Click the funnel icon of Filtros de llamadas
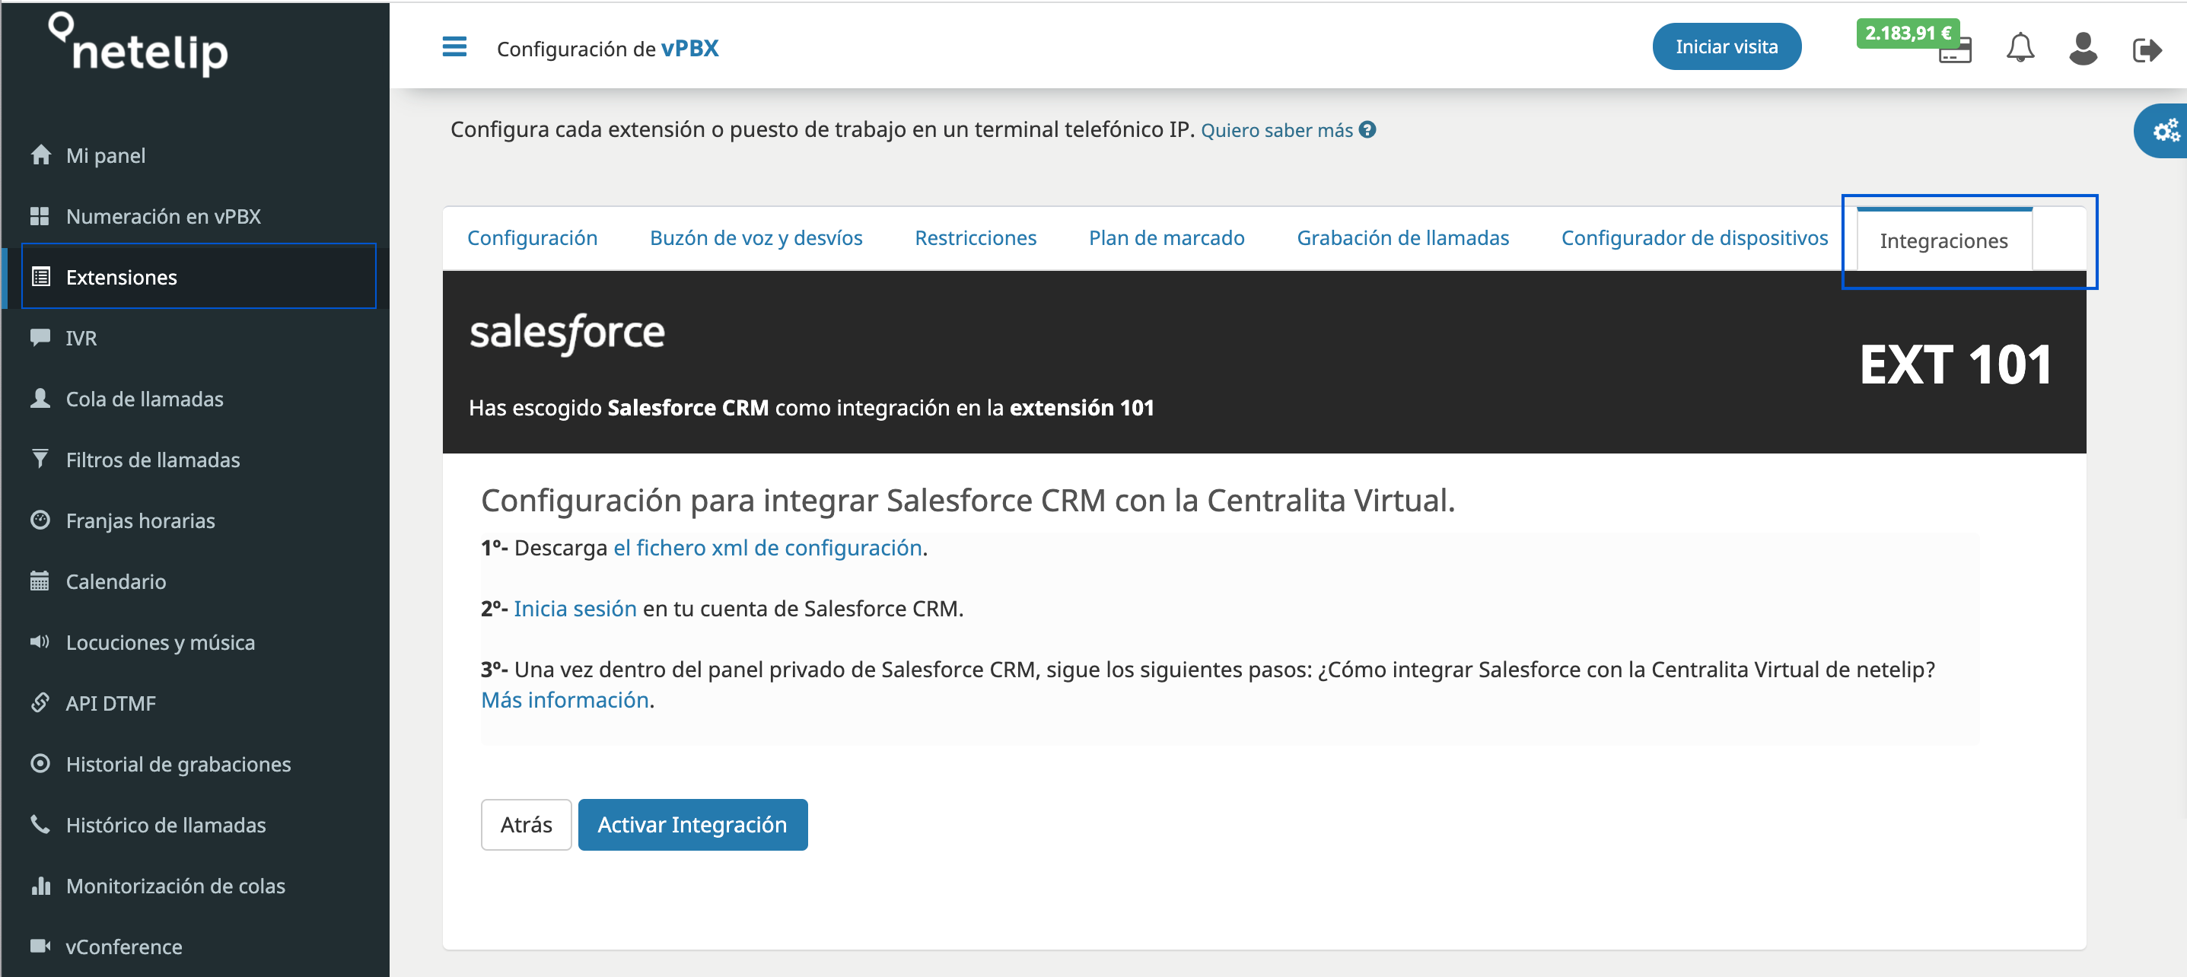Viewport: 2187px width, 977px height. pos(40,460)
